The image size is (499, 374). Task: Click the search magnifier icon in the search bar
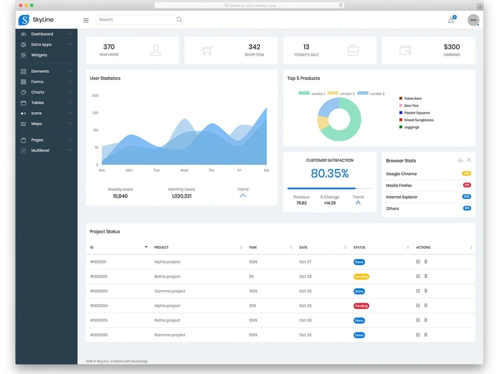point(179,19)
